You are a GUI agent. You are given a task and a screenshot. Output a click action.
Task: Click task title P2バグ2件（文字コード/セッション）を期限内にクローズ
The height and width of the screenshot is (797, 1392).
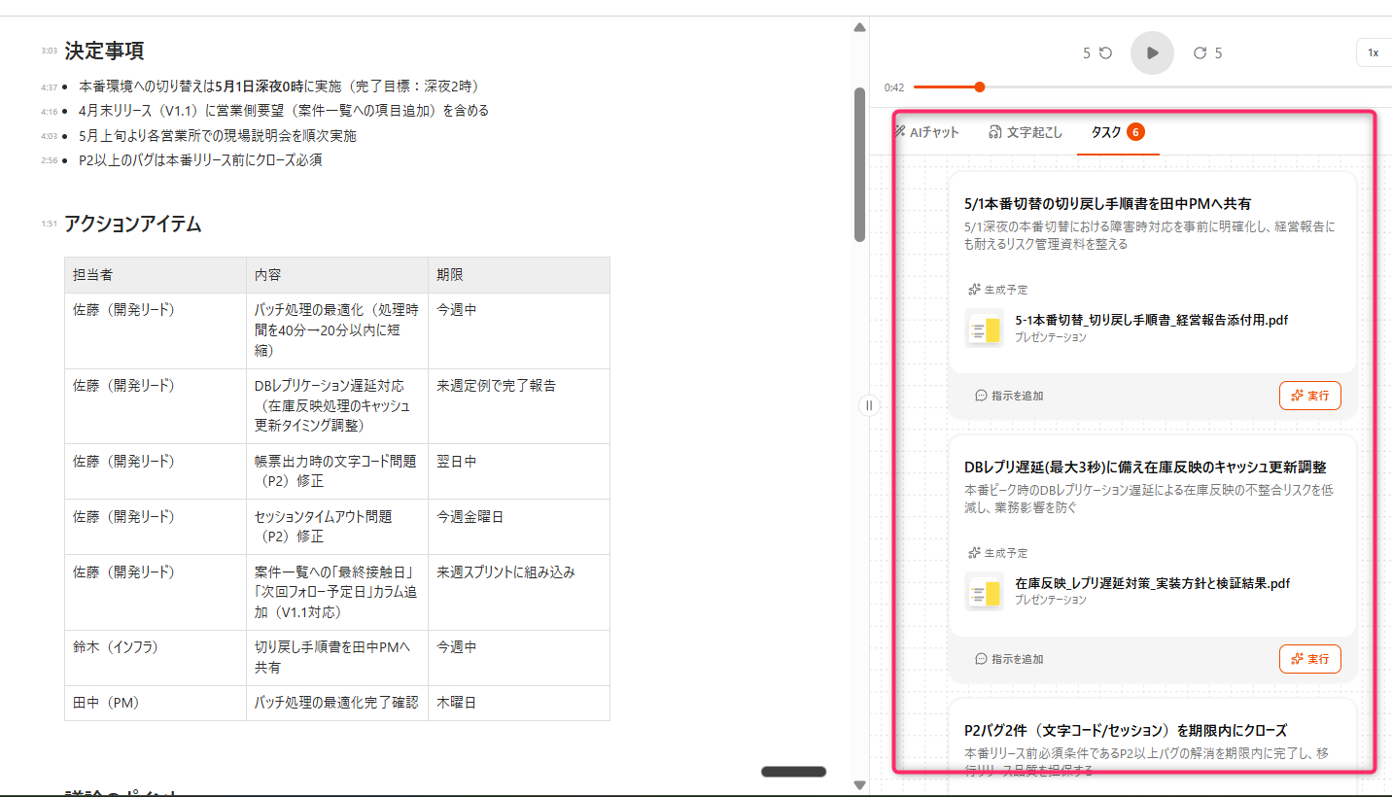click(1125, 730)
